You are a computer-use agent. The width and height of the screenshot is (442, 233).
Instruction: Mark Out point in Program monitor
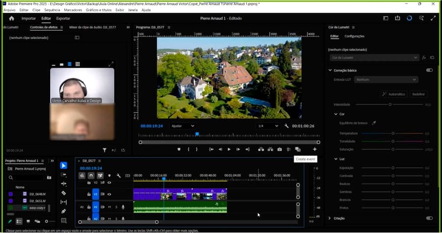pos(197,150)
